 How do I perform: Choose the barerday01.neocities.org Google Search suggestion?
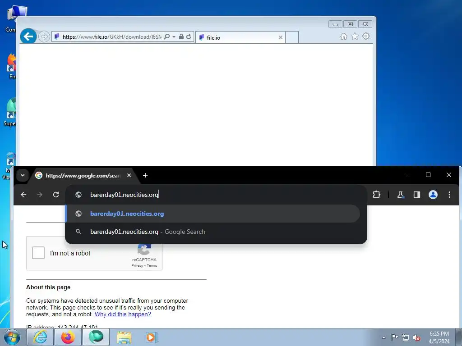[x=213, y=232]
